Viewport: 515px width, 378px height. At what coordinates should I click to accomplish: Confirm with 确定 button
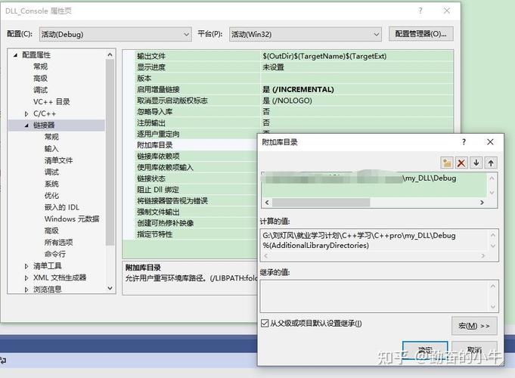point(425,350)
